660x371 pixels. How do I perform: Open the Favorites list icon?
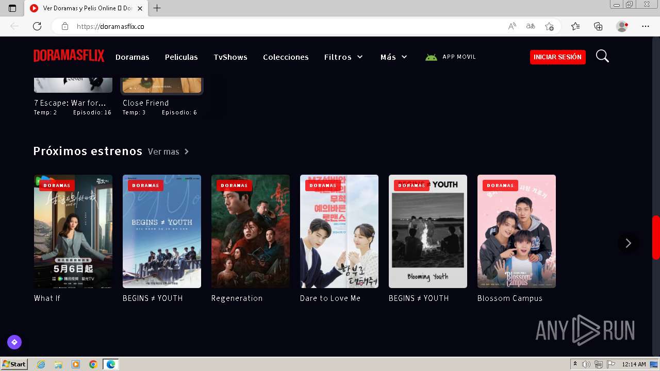tap(575, 26)
